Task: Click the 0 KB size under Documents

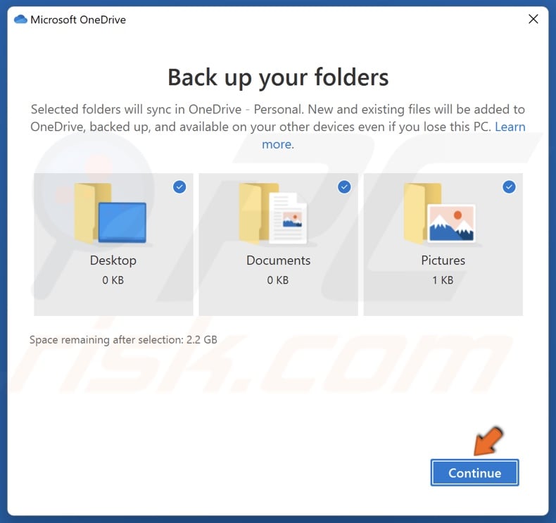Action: click(278, 279)
